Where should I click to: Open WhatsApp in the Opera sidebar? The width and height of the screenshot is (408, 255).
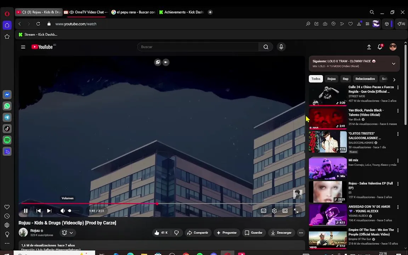click(7, 106)
